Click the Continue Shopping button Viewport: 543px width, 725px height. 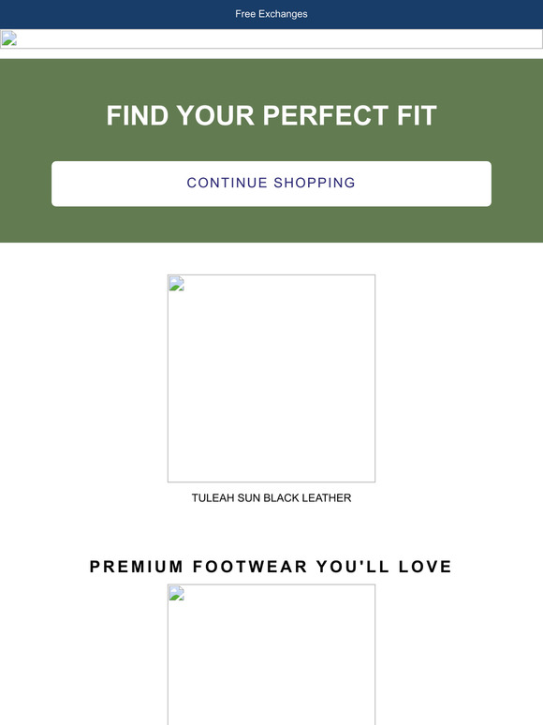click(271, 184)
